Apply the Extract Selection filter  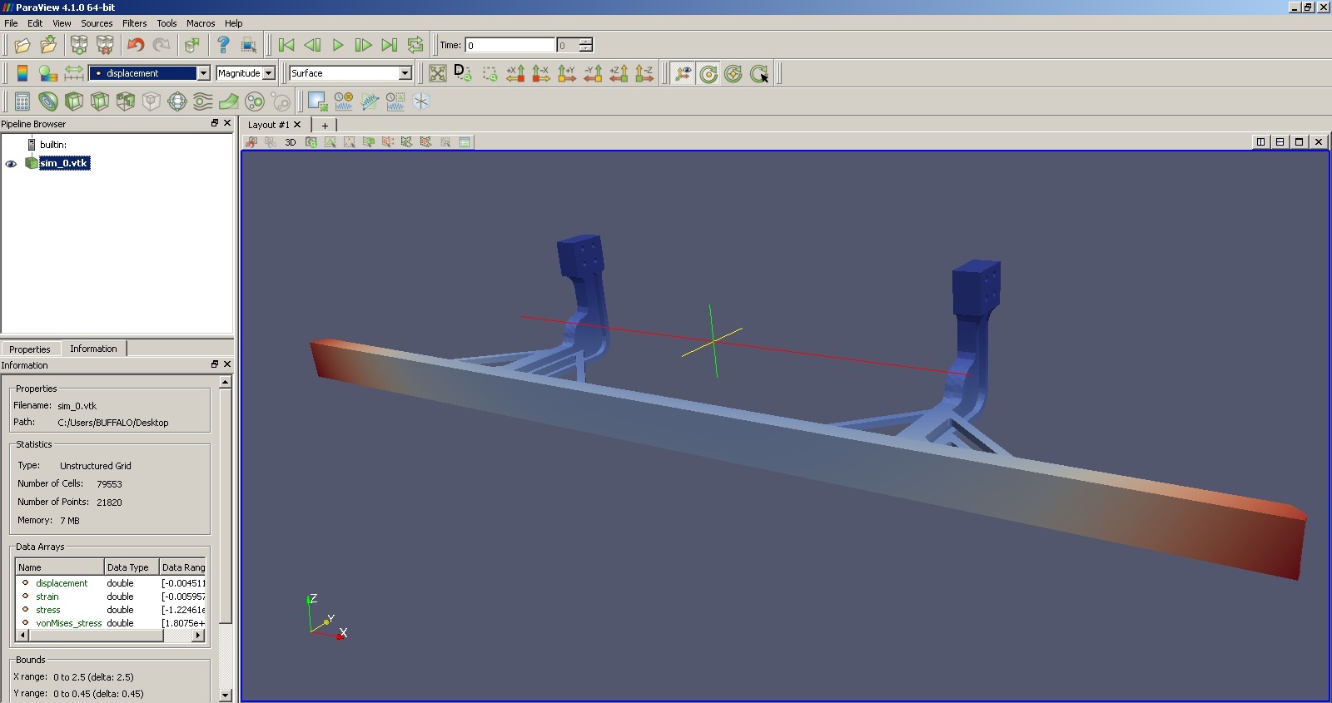coord(317,101)
